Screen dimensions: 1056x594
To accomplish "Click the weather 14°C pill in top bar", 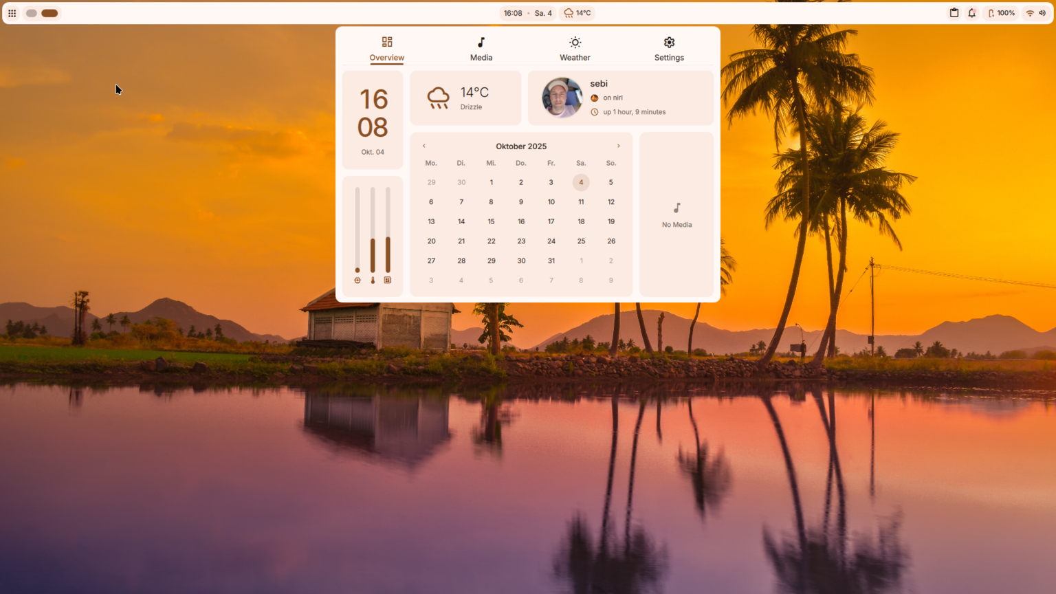I will click(x=577, y=13).
